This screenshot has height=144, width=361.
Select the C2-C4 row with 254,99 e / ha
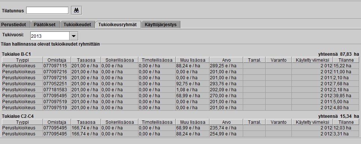(180, 134)
